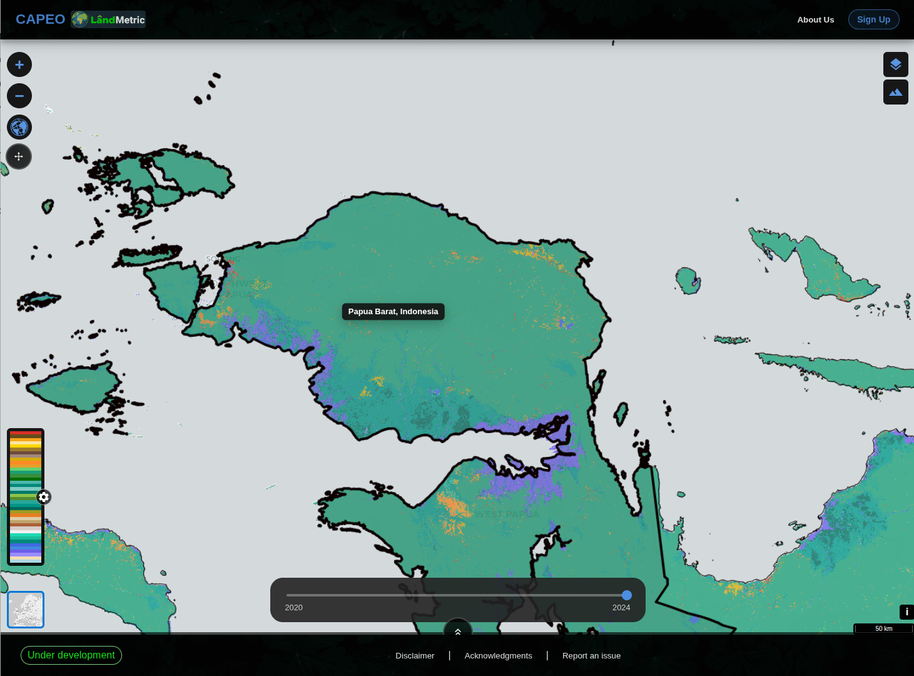This screenshot has width=914, height=676.
Task: Click the Under development badge
Action: pos(71,655)
